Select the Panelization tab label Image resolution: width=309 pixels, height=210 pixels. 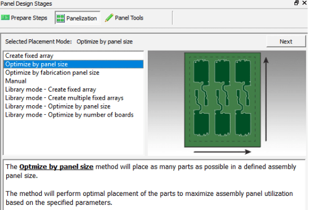point(82,19)
